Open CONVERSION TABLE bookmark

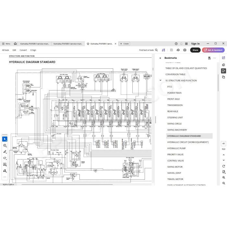[175, 74]
